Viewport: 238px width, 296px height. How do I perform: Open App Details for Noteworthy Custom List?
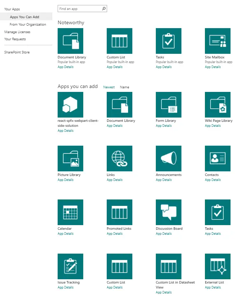click(115, 67)
